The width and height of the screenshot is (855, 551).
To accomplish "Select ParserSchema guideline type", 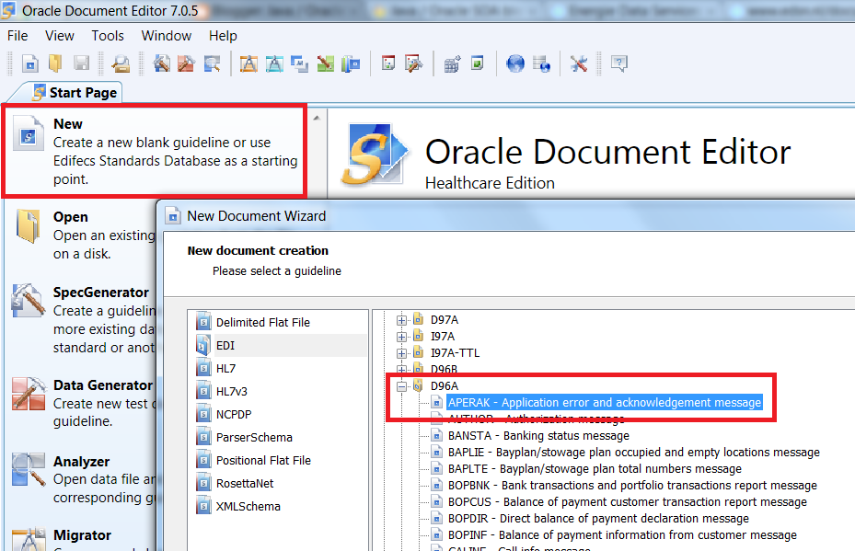I will pyautogui.click(x=254, y=437).
